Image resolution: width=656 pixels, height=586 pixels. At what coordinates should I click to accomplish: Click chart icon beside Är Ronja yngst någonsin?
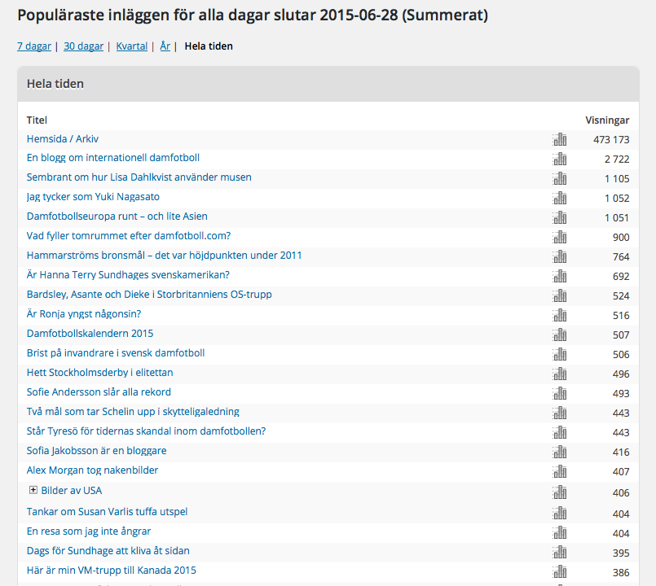[x=559, y=315]
